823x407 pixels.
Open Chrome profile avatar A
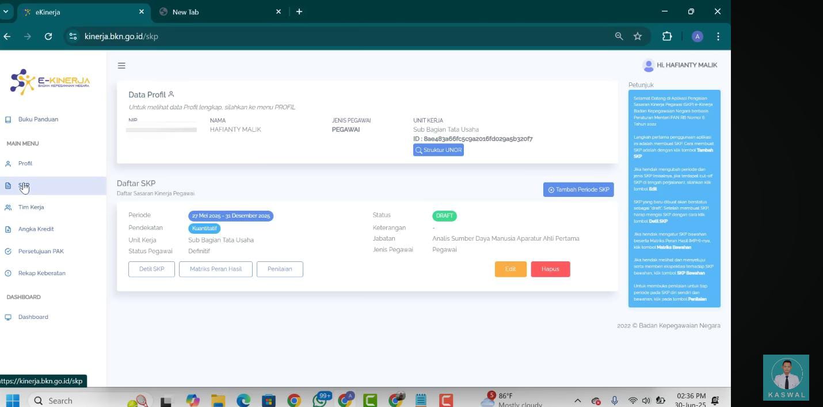coord(698,36)
